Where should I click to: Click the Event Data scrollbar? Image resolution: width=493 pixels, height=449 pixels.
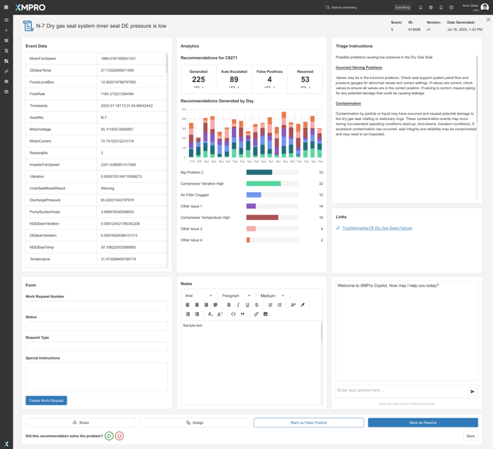click(x=167, y=64)
